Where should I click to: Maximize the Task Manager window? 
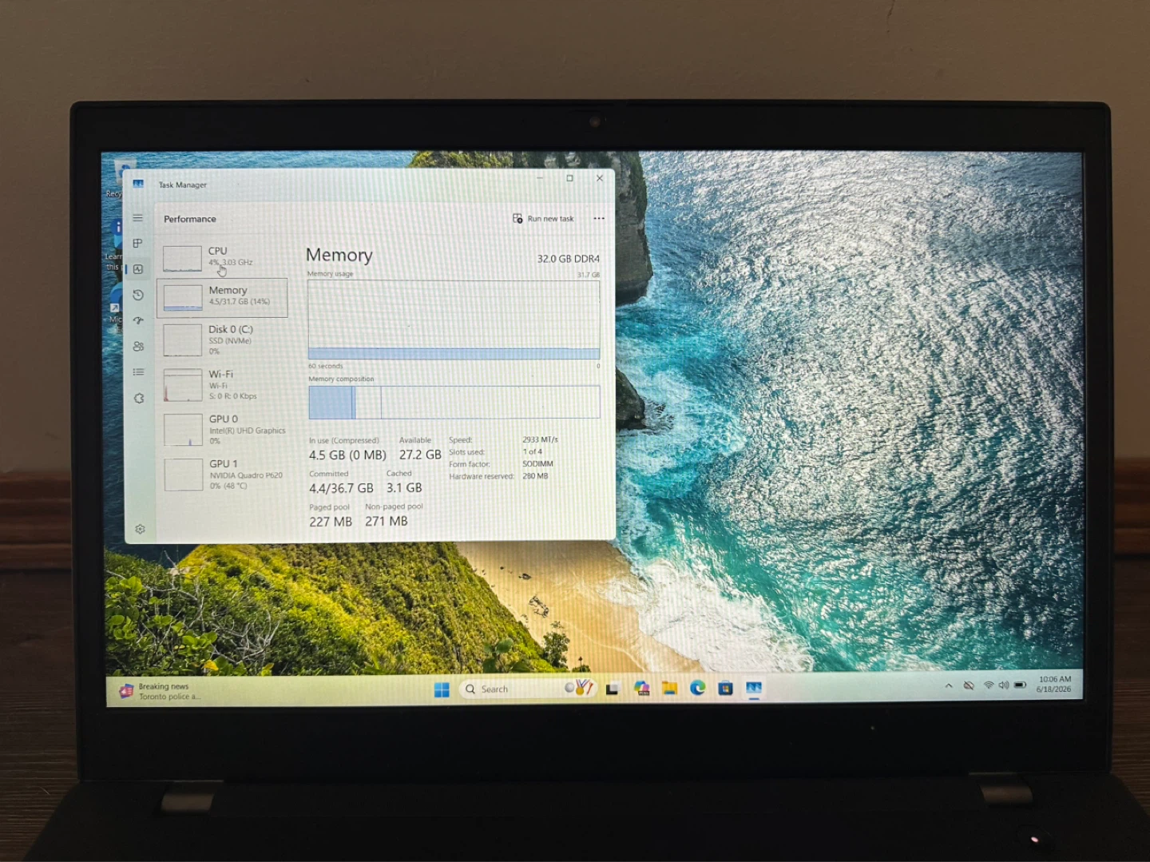tap(569, 178)
